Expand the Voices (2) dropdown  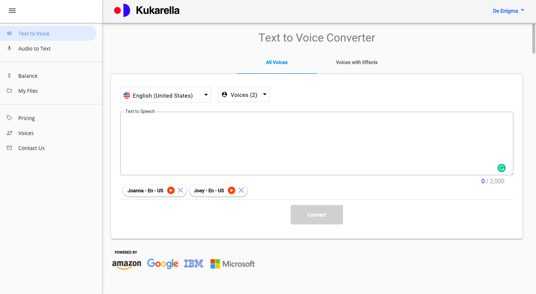click(244, 95)
